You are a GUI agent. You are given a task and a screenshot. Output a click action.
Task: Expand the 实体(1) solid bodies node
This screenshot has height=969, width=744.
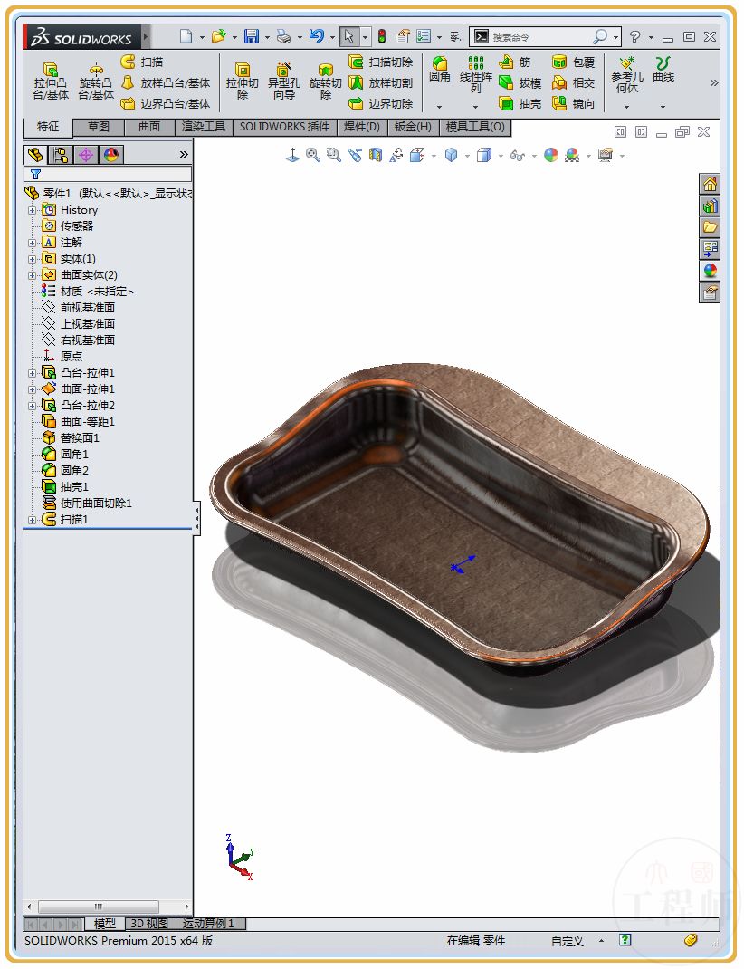tap(32, 259)
